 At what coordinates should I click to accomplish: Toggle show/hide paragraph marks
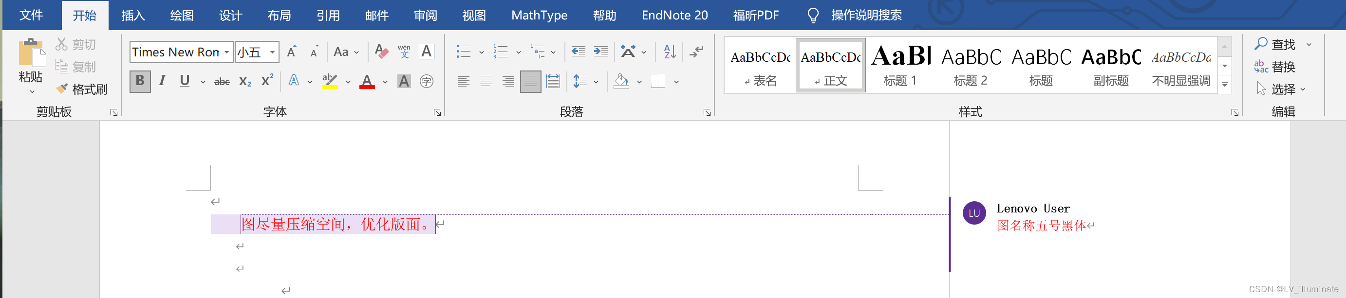pos(696,52)
